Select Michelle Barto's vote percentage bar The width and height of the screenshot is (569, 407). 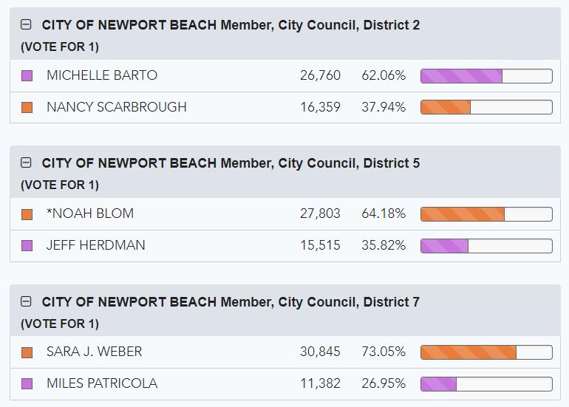(x=486, y=75)
